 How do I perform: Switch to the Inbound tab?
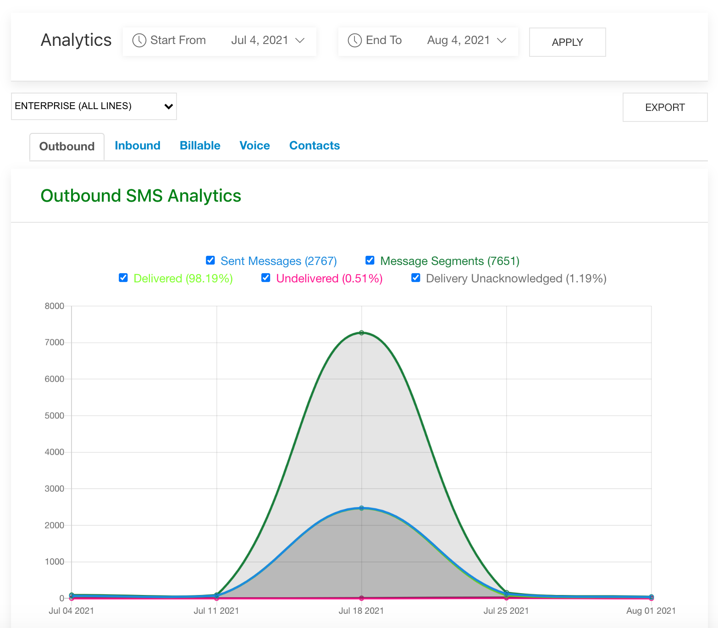138,146
